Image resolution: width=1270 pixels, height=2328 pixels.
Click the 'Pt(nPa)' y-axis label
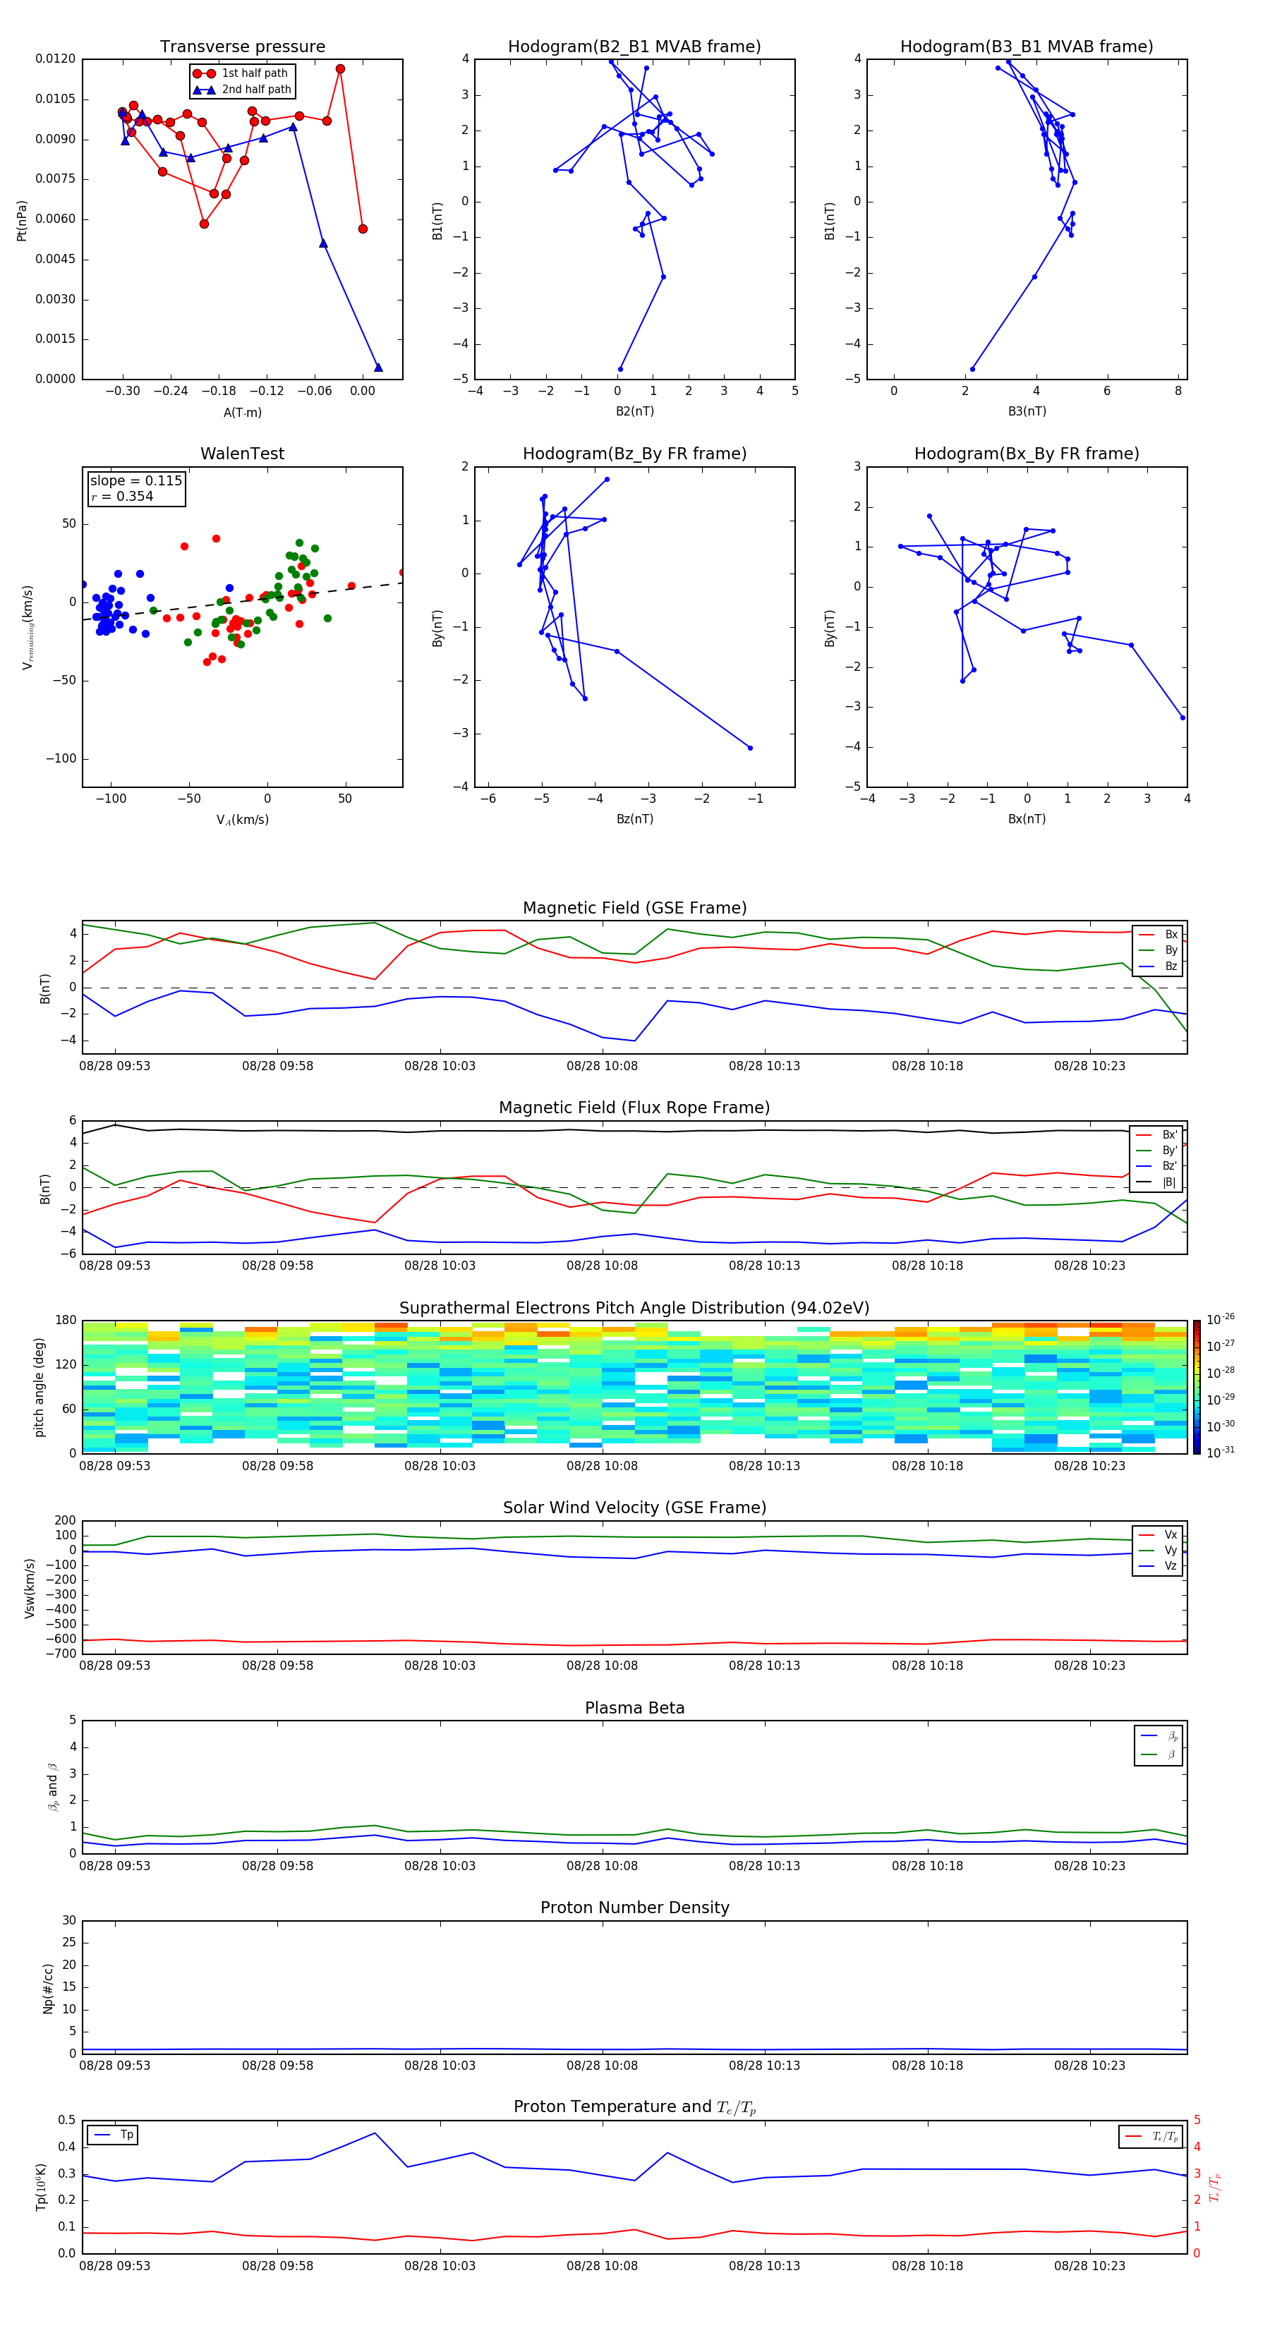pos(22,221)
